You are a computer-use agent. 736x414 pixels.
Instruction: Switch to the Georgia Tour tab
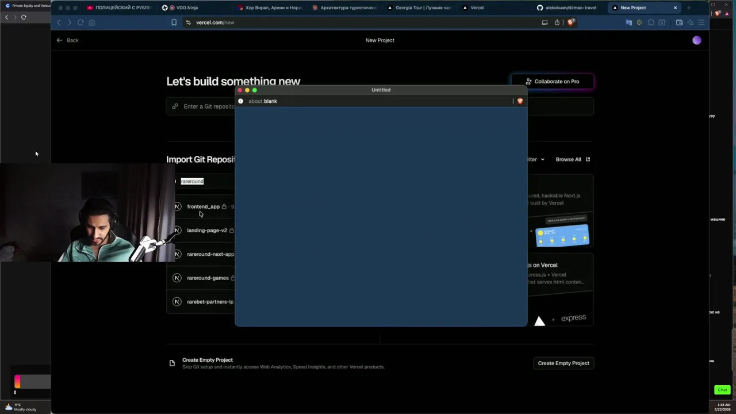coord(420,8)
